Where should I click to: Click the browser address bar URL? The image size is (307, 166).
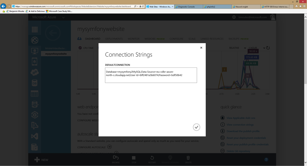(73, 6)
